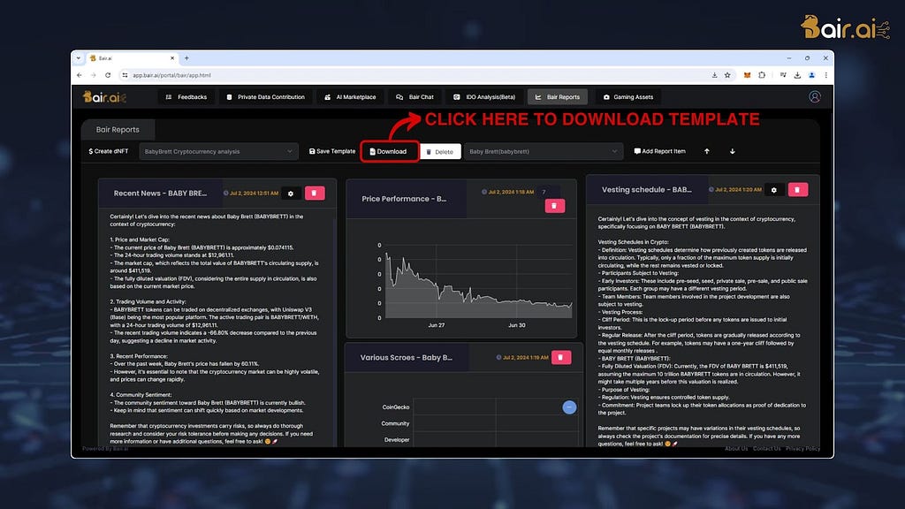
Task: Open browser extensions puzzle icon
Action: tap(762, 75)
